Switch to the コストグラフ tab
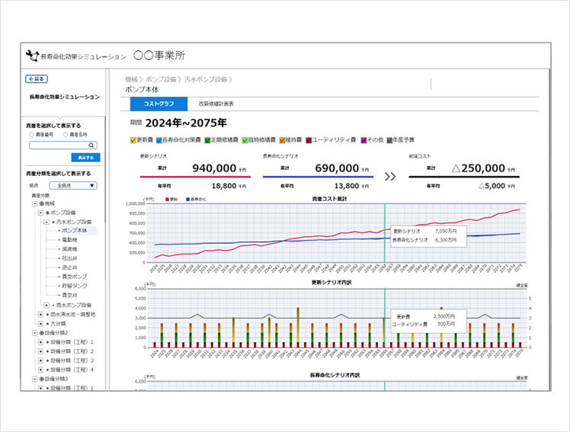The height and width of the screenshot is (432, 570). tap(159, 104)
